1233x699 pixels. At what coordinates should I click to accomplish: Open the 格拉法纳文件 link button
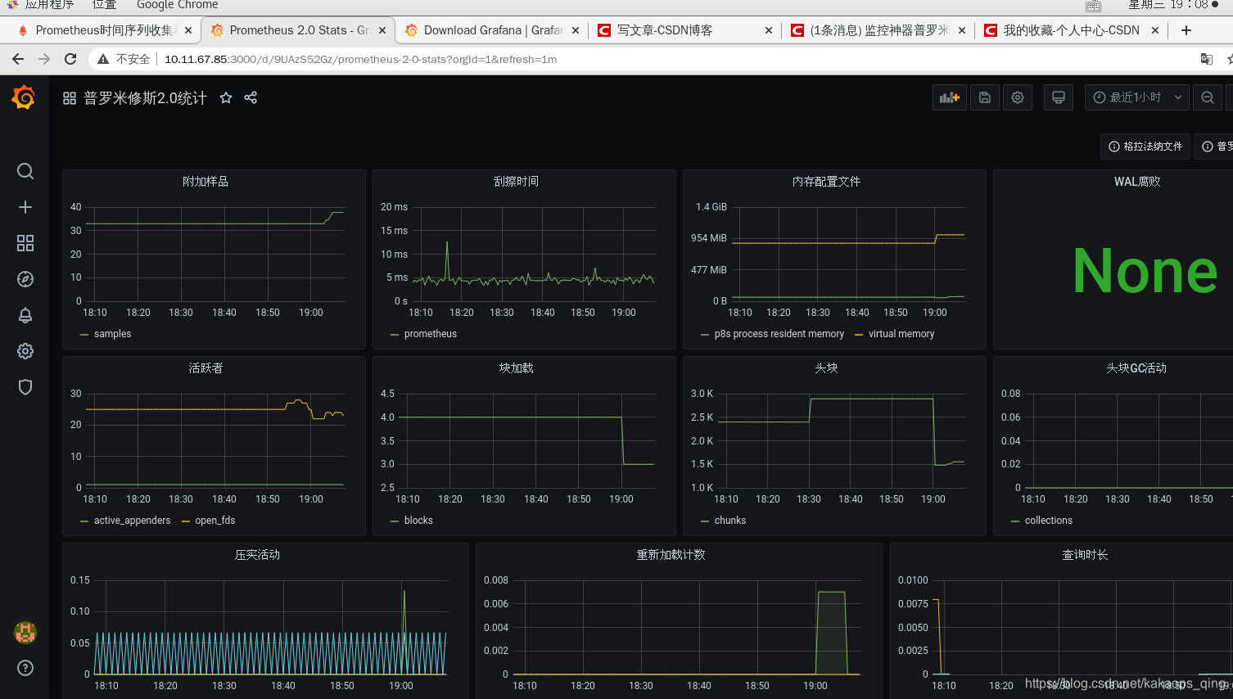coord(1145,147)
